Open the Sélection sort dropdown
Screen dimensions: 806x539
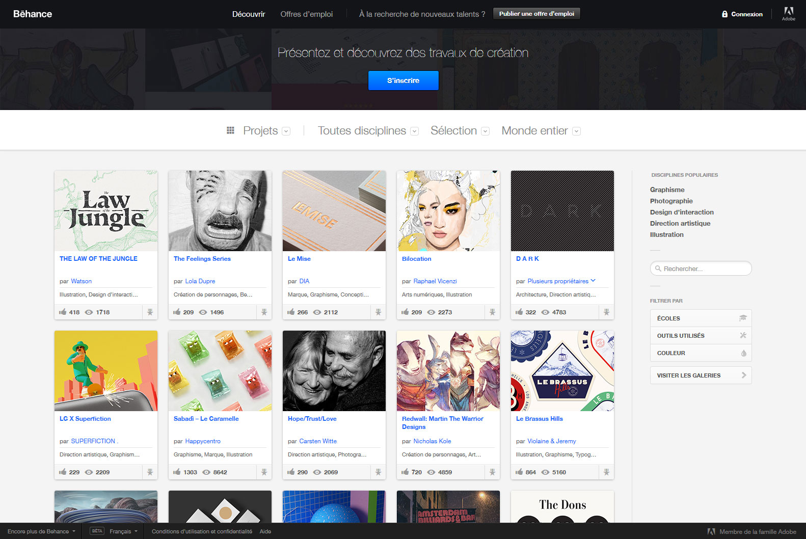[x=460, y=131]
